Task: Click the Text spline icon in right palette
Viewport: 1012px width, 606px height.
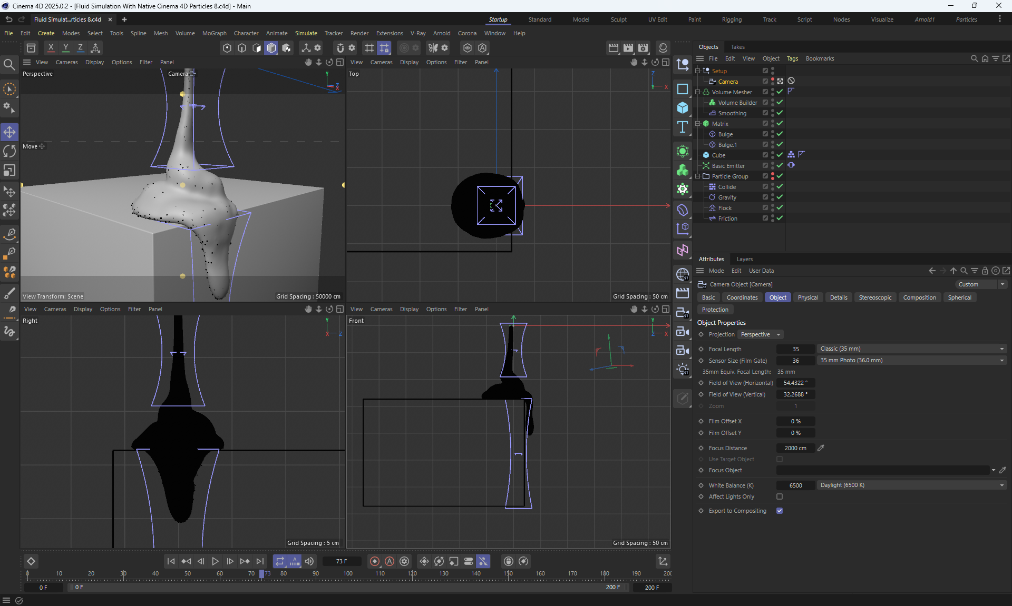Action: [683, 127]
